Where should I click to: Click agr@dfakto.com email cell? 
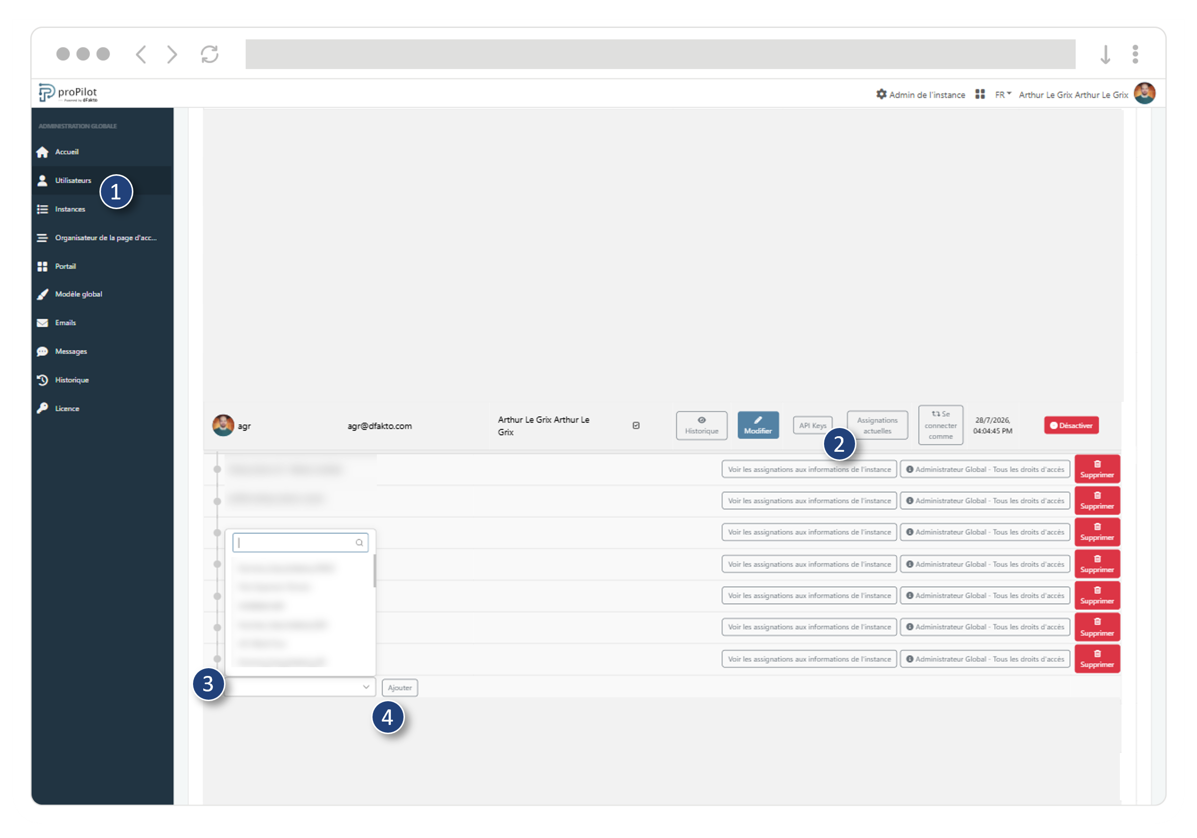click(x=380, y=426)
